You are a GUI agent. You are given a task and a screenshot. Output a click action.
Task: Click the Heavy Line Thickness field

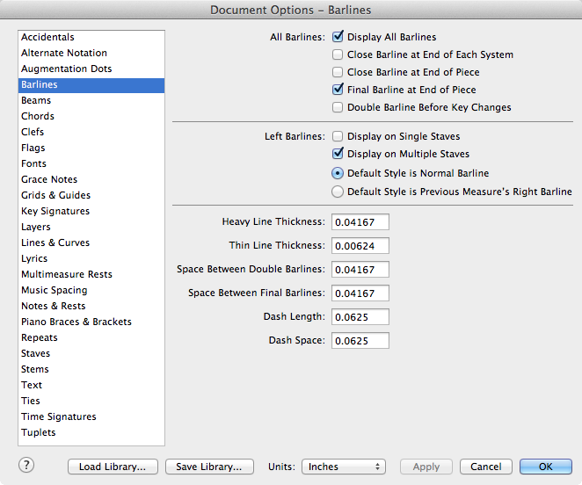(x=360, y=222)
